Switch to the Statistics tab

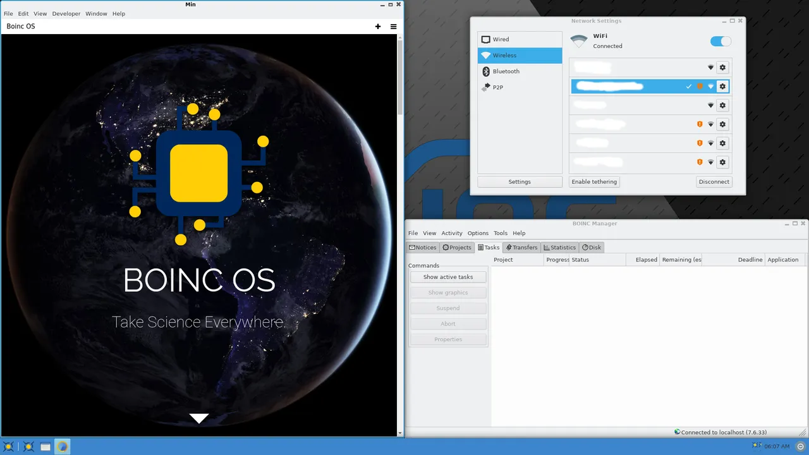[x=560, y=247]
